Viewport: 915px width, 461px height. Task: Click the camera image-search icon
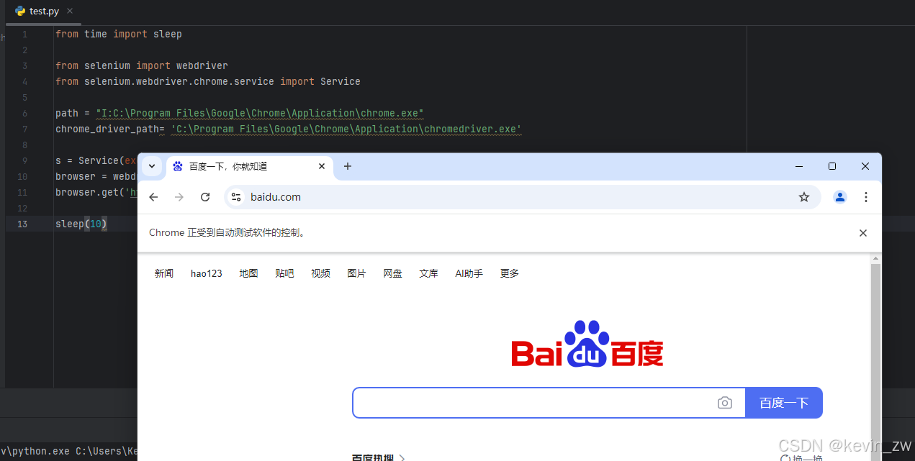725,403
